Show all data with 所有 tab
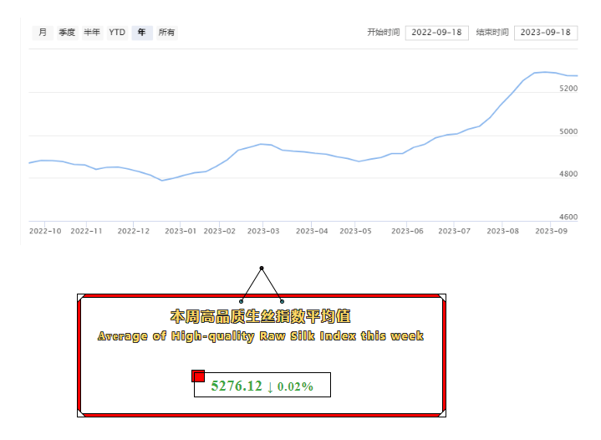This screenshot has height=440, width=601. click(x=166, y=33)
